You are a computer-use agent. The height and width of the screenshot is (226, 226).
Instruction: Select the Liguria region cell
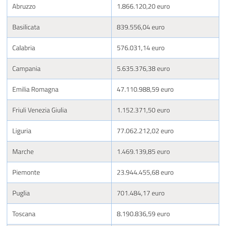[59, 131]
